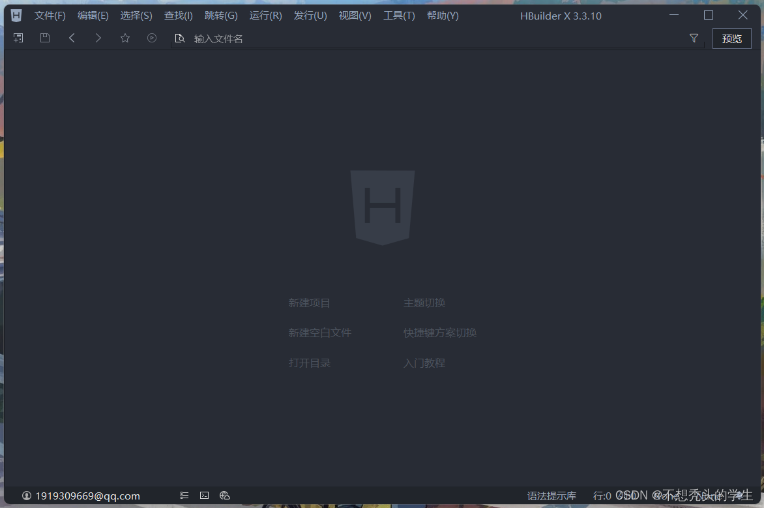Image resolution: width=764 pixels, height=508 pixels.
Task: Open the 编辑(E) menu
Action: click(x=93, y=16)
